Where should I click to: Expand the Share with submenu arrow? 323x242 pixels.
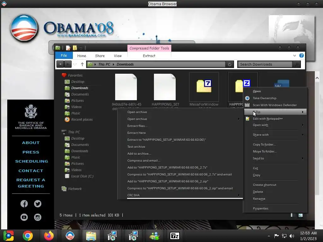coord(302,135)
